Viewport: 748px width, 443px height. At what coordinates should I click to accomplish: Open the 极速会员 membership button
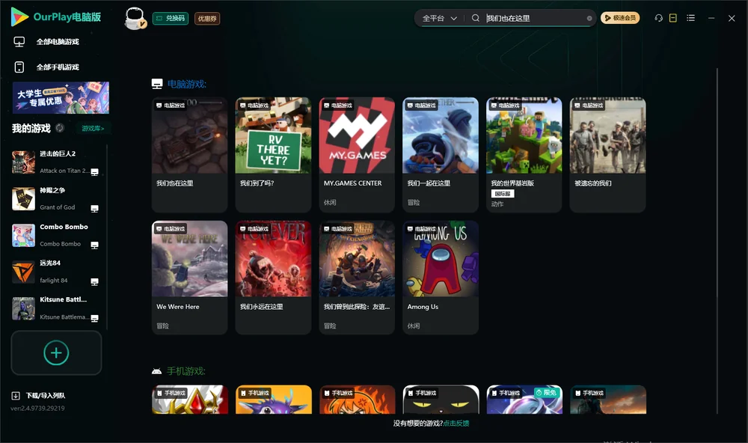620,18
